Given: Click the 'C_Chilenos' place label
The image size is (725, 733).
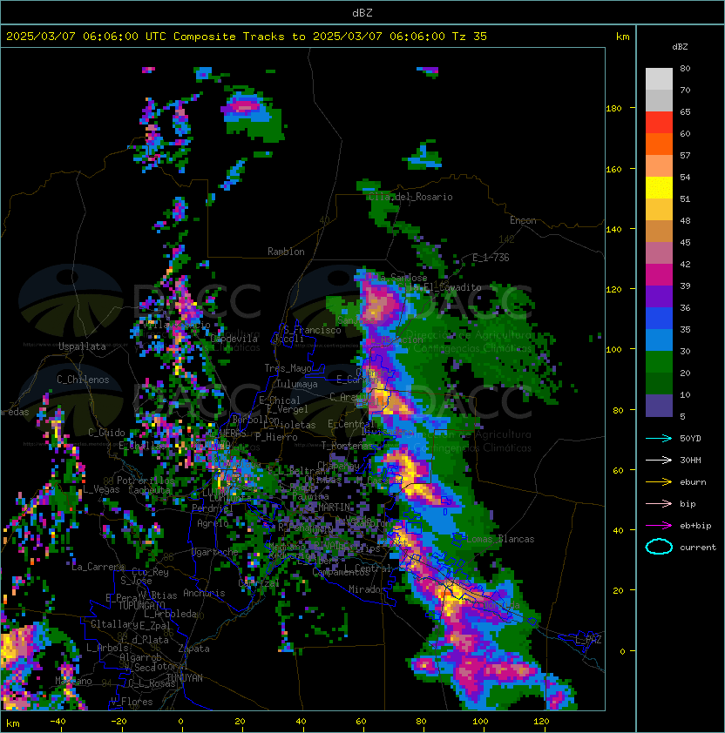Looking at the screenshot, I should click(83, 380).
